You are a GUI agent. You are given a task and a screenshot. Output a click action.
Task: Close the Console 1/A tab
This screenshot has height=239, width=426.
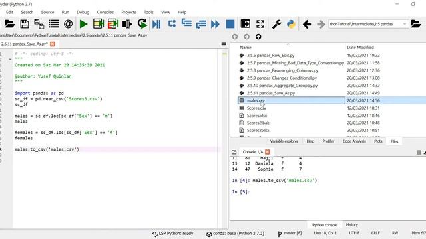268,152
